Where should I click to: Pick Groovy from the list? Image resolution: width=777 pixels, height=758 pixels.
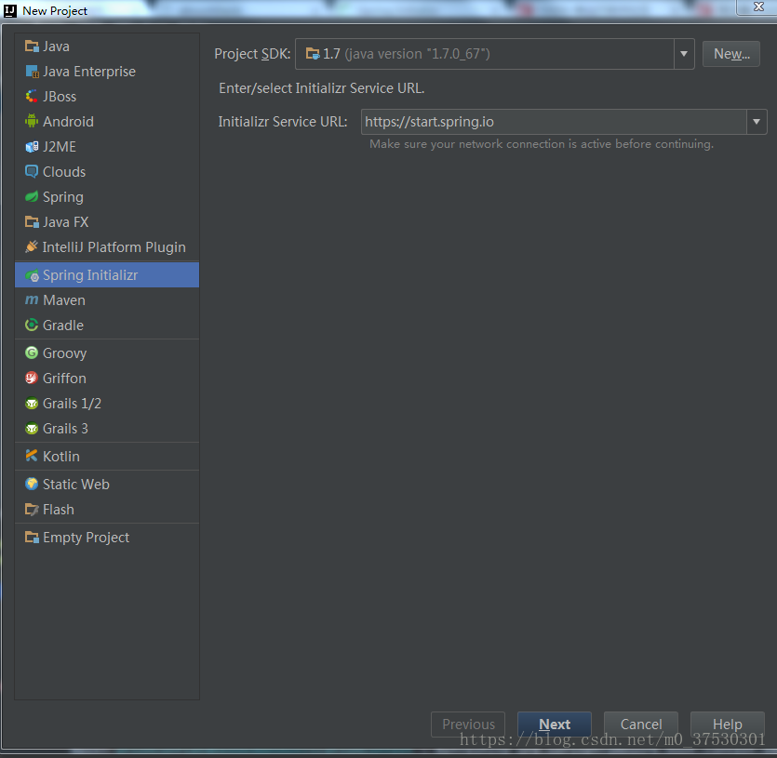[x=107, y=353]
